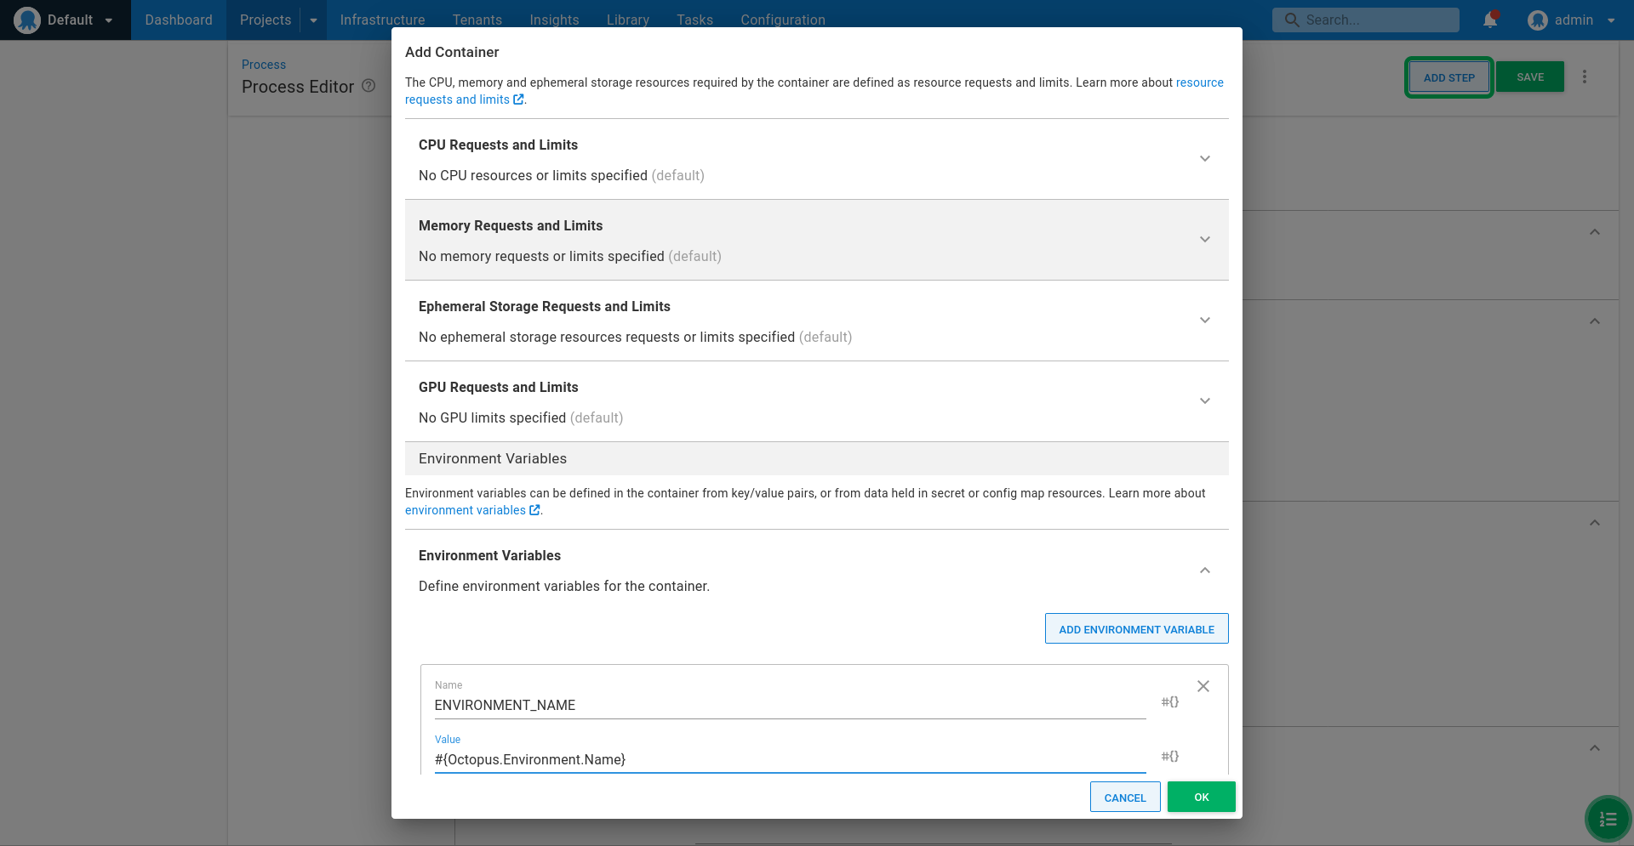Click CANCEL in Add Container dialog
This screenshot has width=1634, height=846.
(x=1125, y=798)
